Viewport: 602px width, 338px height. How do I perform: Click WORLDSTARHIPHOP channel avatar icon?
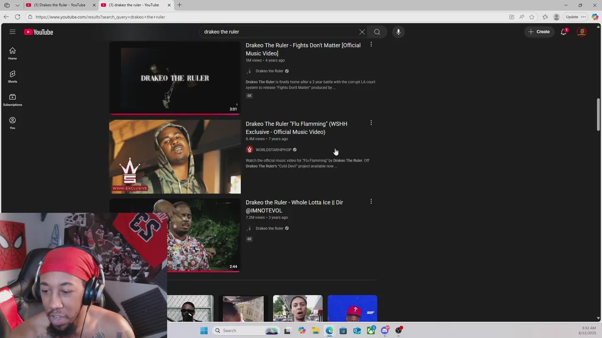(x=249, y=150)
